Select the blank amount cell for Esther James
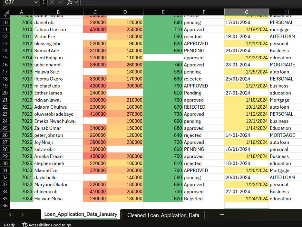This screenshot has height=227, width=302. [125, 93]
